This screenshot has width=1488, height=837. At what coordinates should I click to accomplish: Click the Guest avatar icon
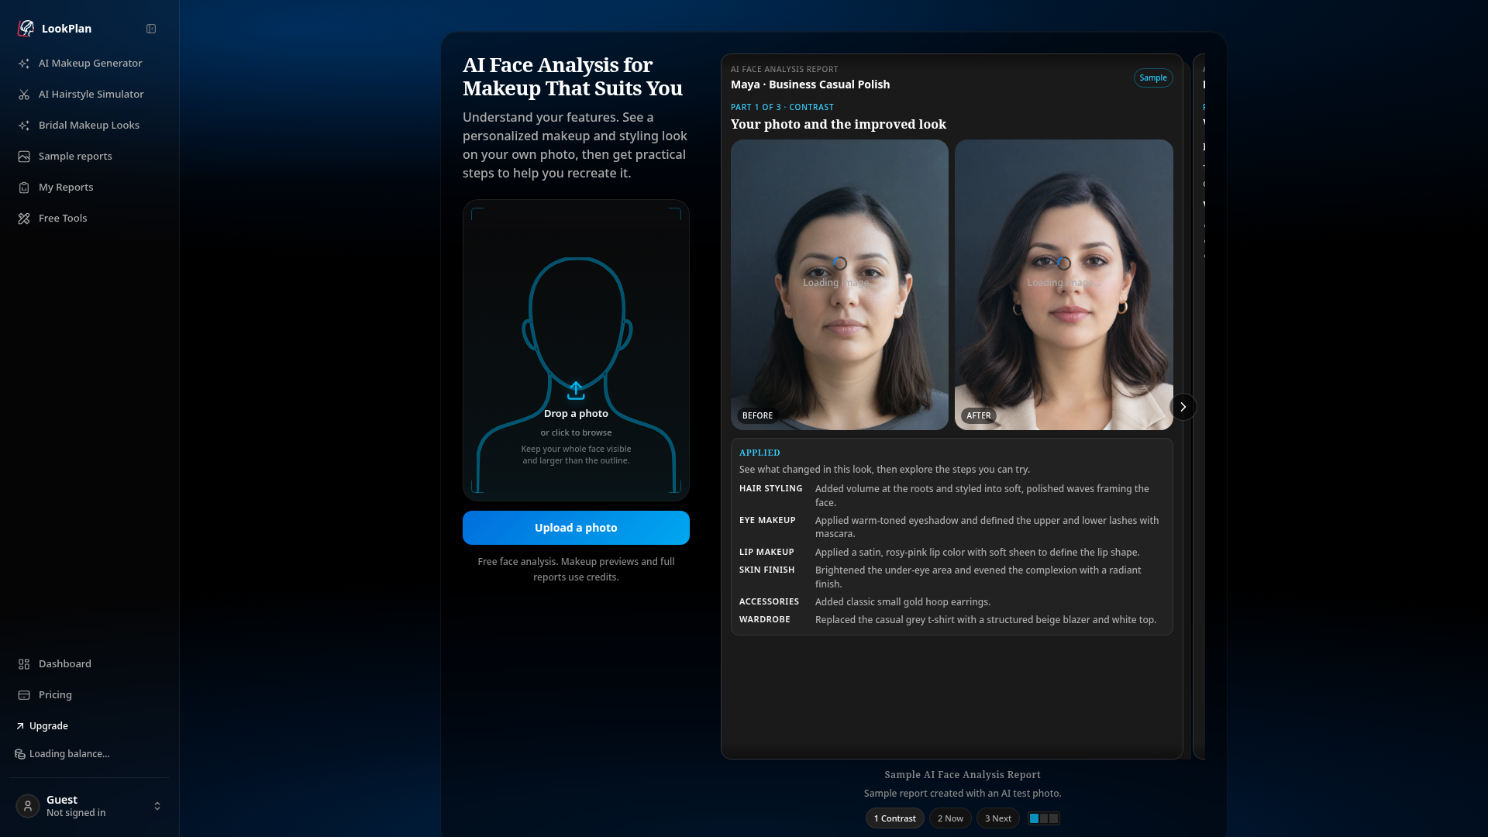(28, 806)
